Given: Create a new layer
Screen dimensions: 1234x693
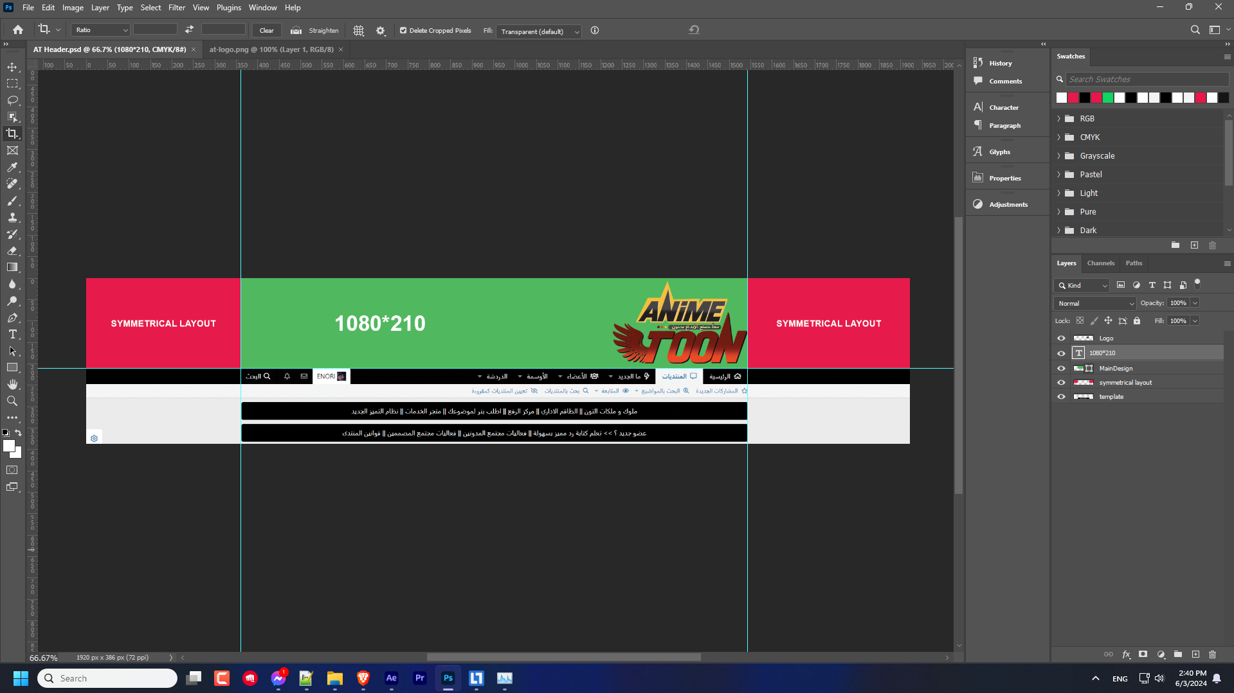Looking at the screenshot, I should point(1195,654).
